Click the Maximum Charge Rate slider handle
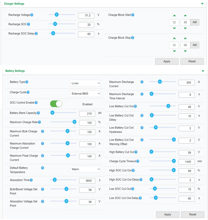This screenshot has width=208, height=220. coord(74,122)
